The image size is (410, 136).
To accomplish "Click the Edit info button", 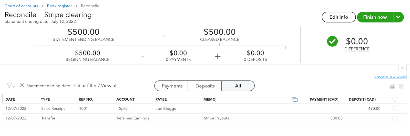I will pos(339,17).
